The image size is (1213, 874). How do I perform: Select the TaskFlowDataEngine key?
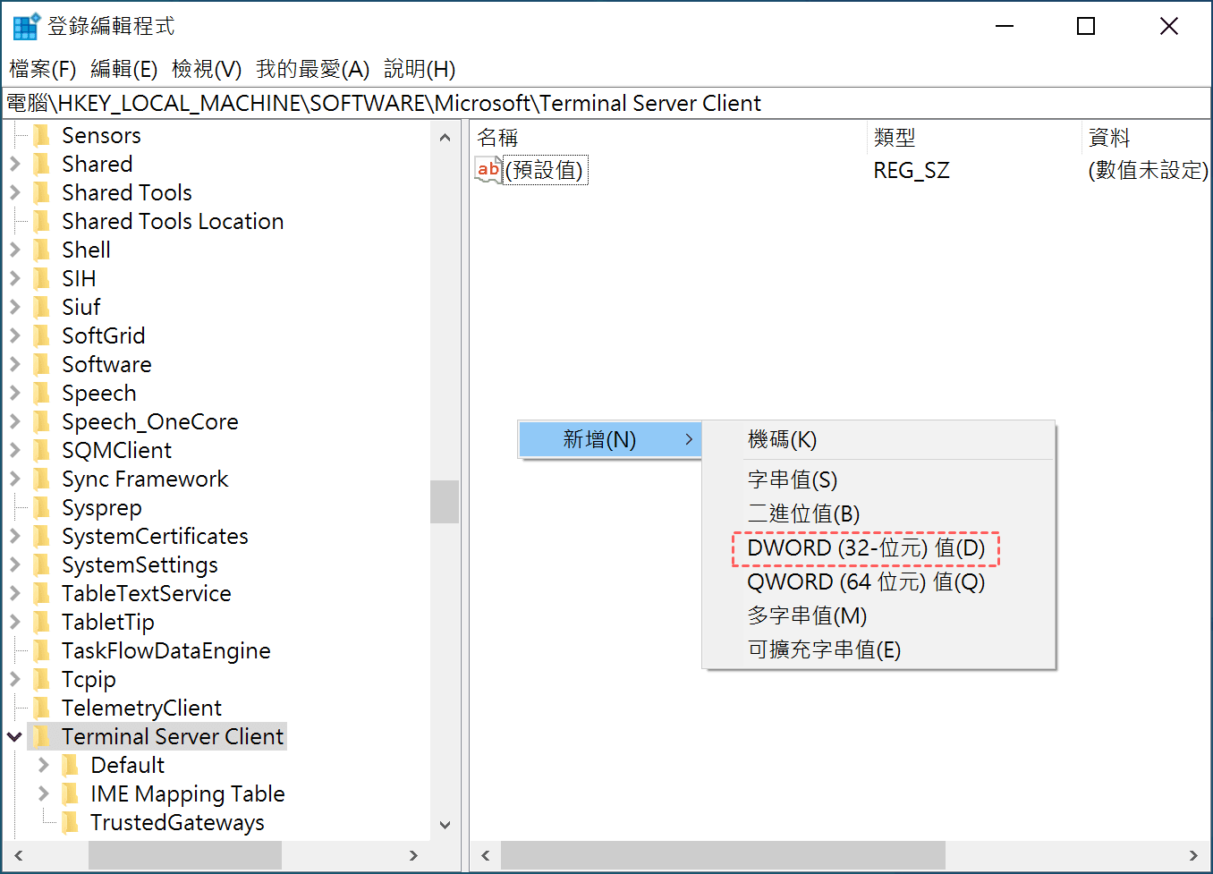(x=165, y=651)
